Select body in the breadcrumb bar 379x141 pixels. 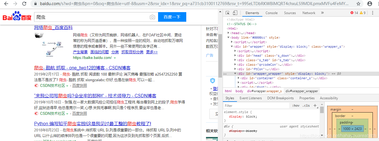click(x=239, y=91)
